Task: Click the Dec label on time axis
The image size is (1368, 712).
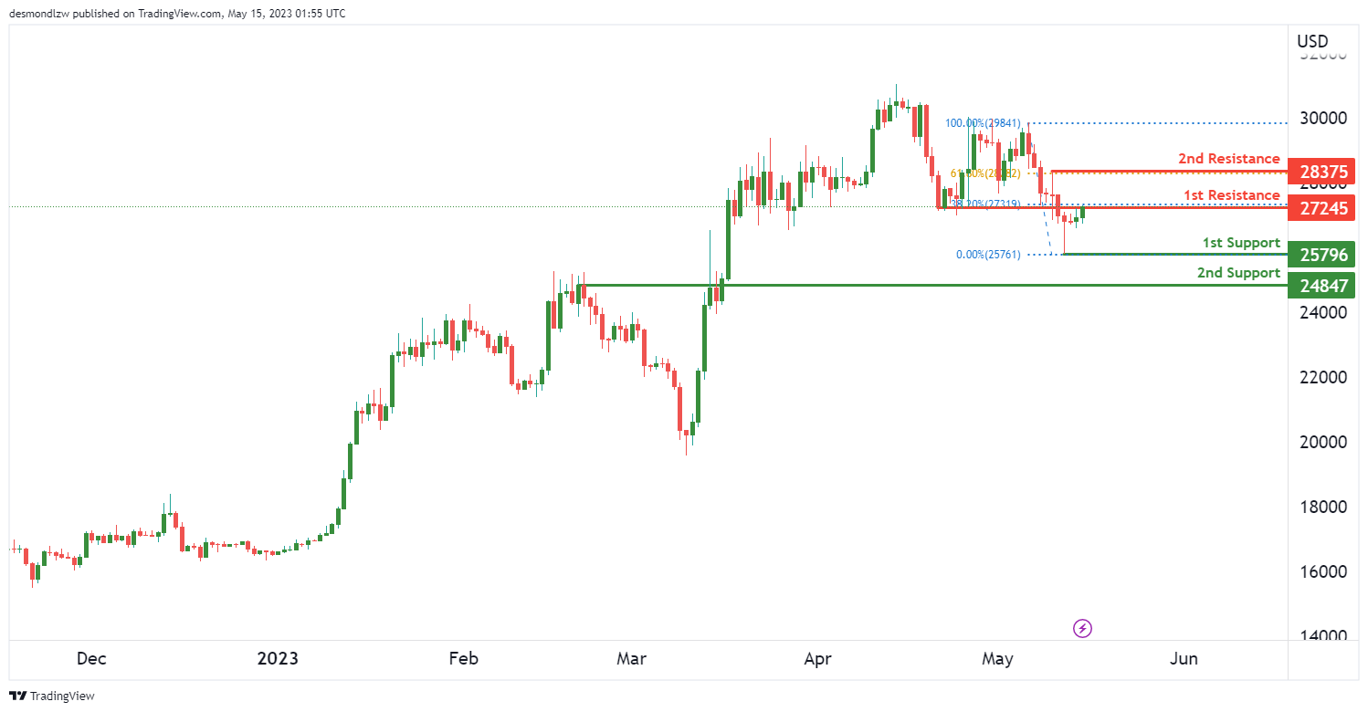Action: click(91, 658)
